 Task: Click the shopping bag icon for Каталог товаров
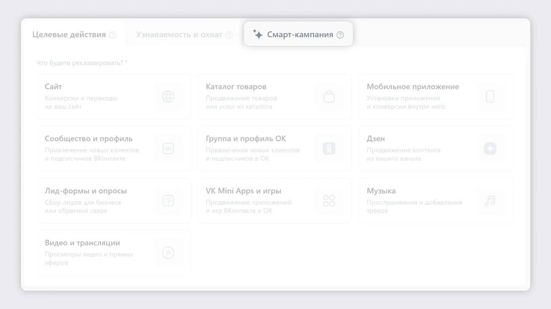329,97
